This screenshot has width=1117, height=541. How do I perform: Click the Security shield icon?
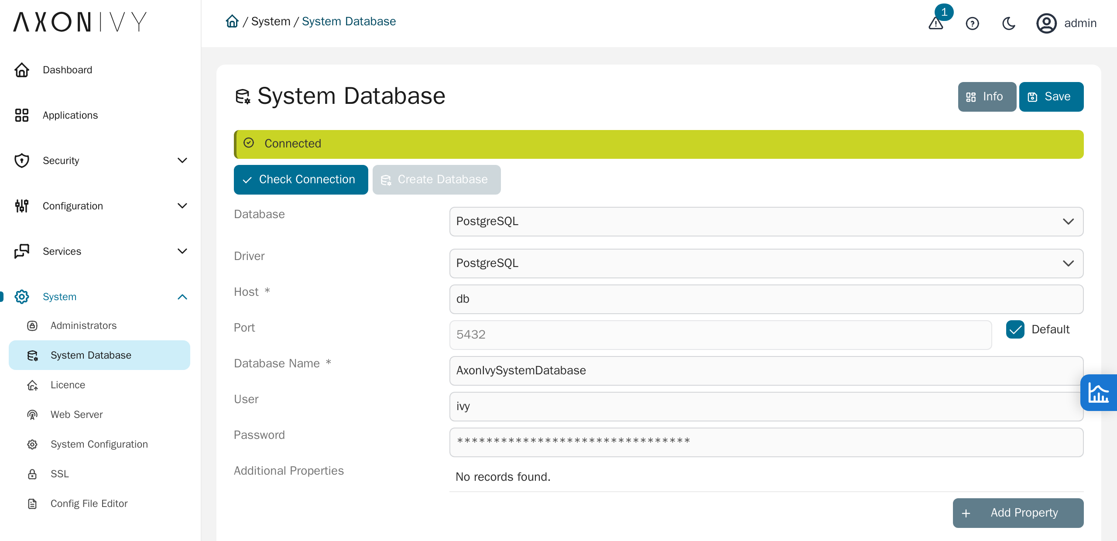click(x=22, y=161)
